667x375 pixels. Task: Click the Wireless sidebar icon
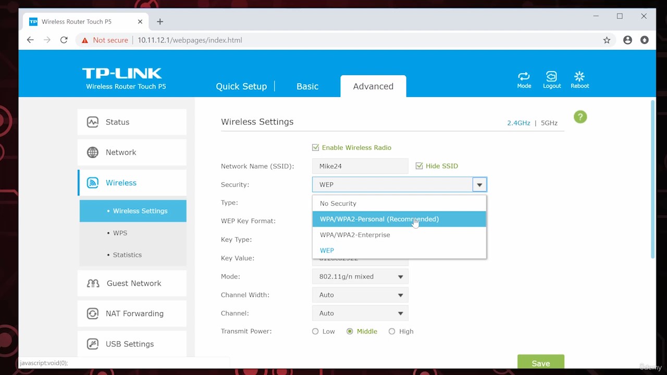(x=93, y=183)
